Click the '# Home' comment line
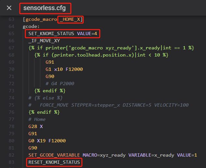The height and width of the screenshot is (168, 206). 37,119
